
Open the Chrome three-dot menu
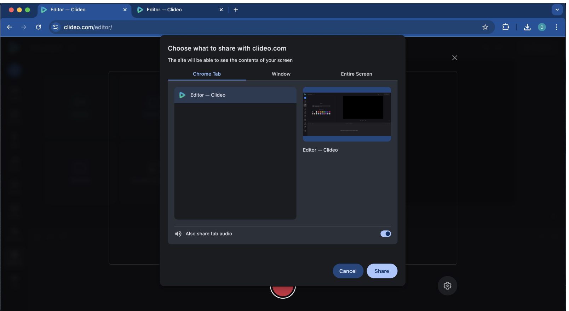coord(556,27)
